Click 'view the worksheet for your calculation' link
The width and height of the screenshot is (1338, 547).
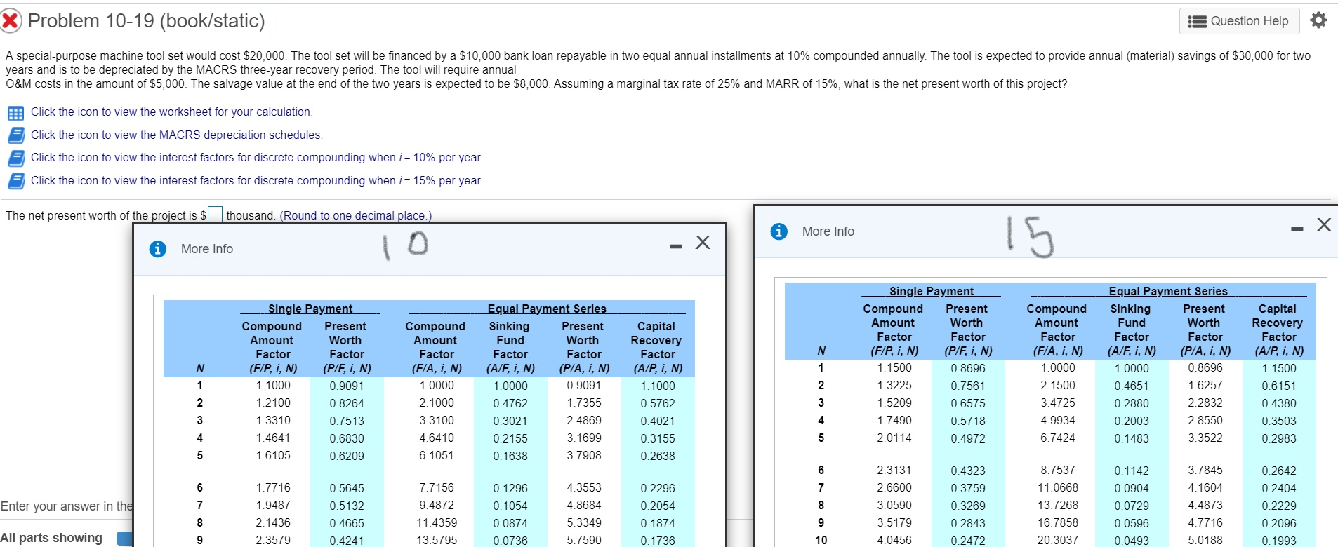pyautogui.click(x=171, y=112)
